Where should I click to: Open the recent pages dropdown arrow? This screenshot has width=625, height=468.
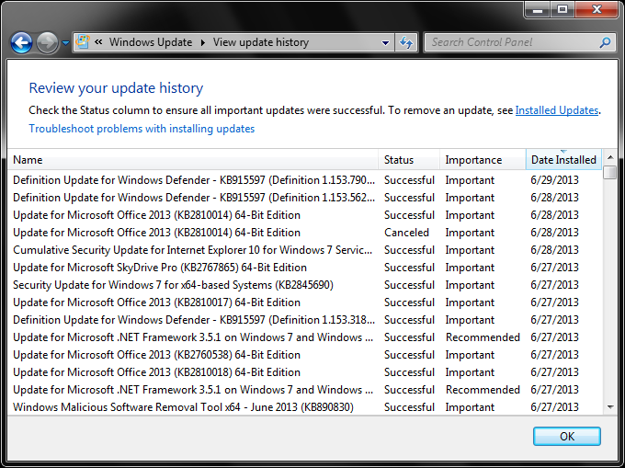[x=65, y=42]
